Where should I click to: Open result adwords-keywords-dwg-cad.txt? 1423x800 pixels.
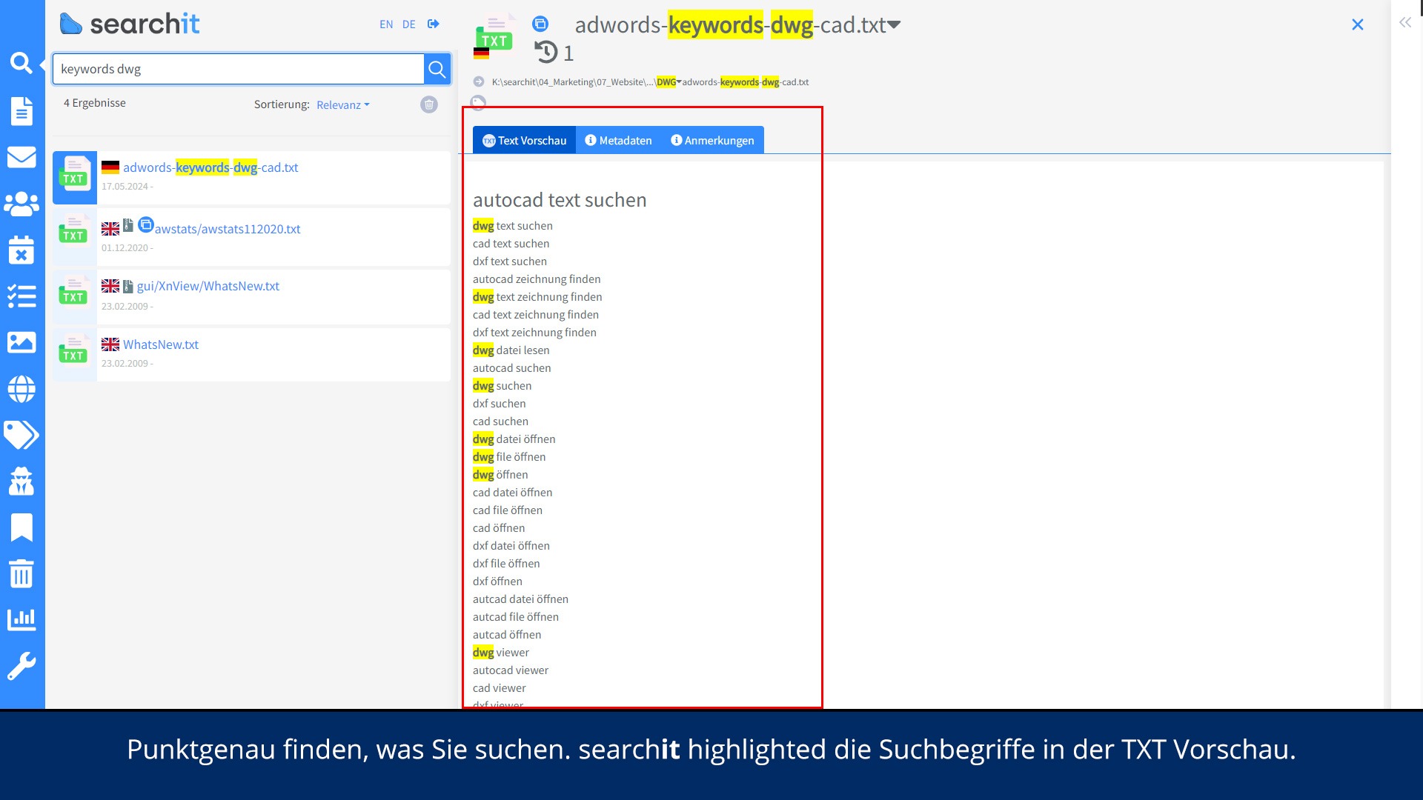pos(210,167)
